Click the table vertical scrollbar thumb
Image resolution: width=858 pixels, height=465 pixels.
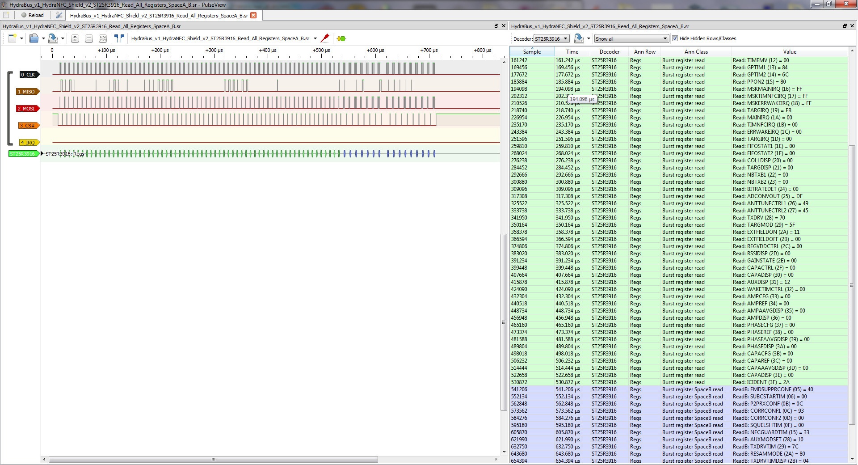coord(852,285)
